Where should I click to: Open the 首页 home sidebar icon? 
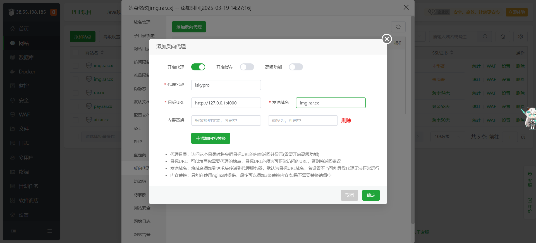13,29
